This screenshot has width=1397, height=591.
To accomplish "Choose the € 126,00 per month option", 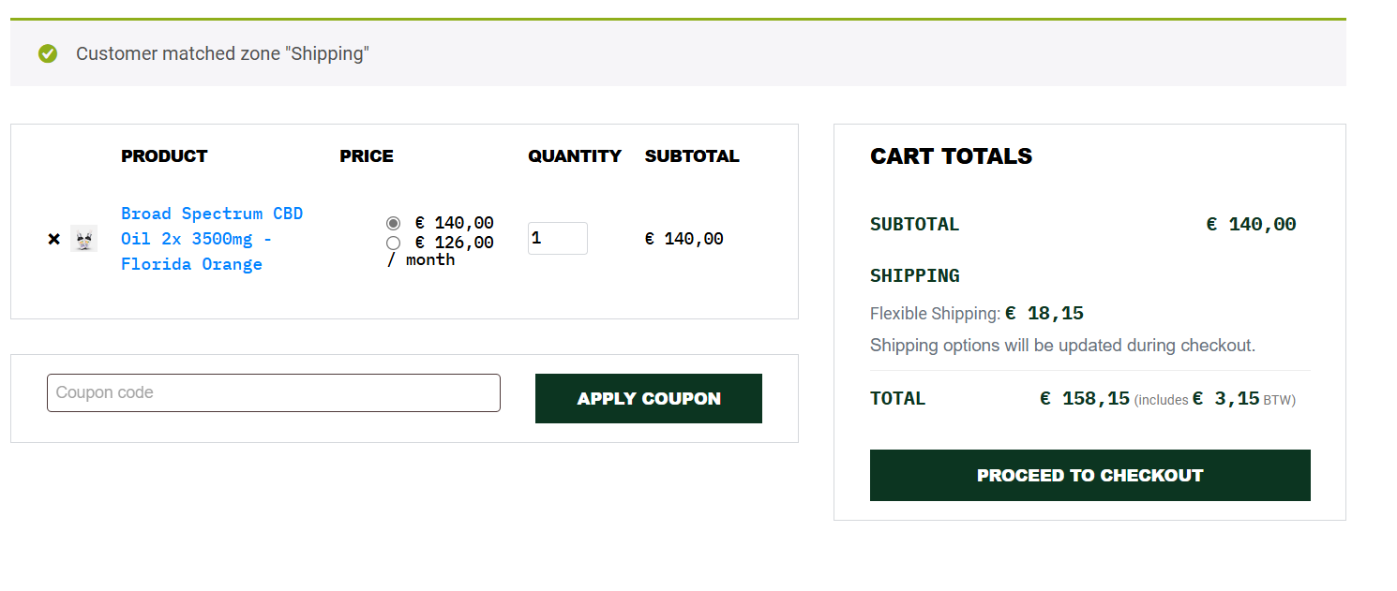I will coord(394,244).
